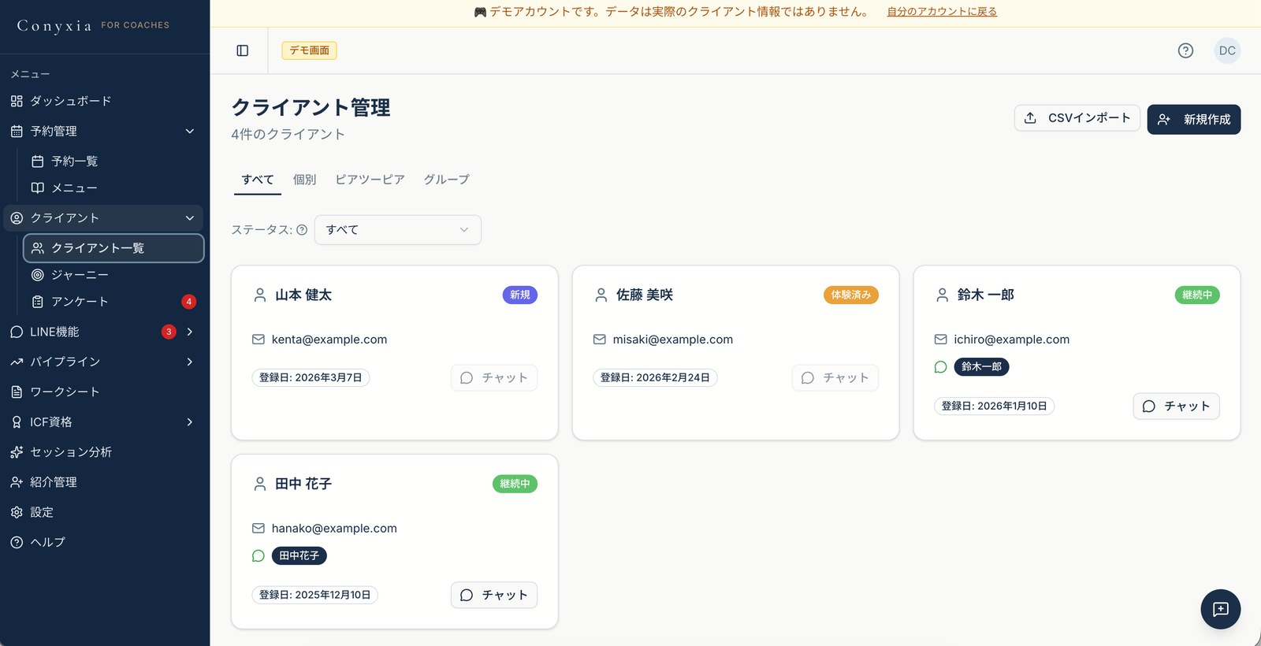Click the Conyxia logo
Image resolution: width=1261 pixels, height=646 pixels.
point(54,26)
